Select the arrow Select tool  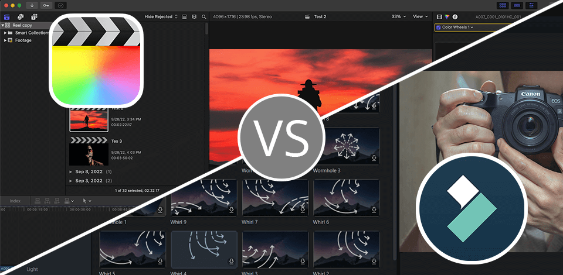(x=84, y=201)
